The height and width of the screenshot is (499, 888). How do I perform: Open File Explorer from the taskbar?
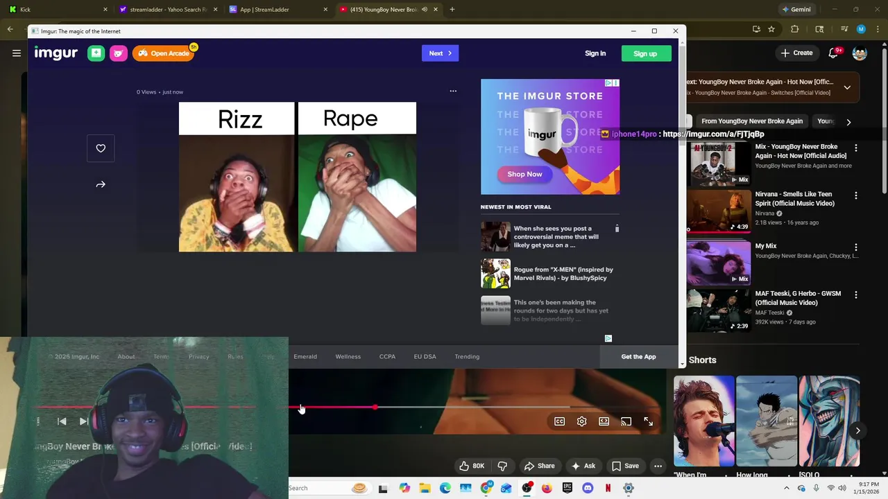coord(425,488)
